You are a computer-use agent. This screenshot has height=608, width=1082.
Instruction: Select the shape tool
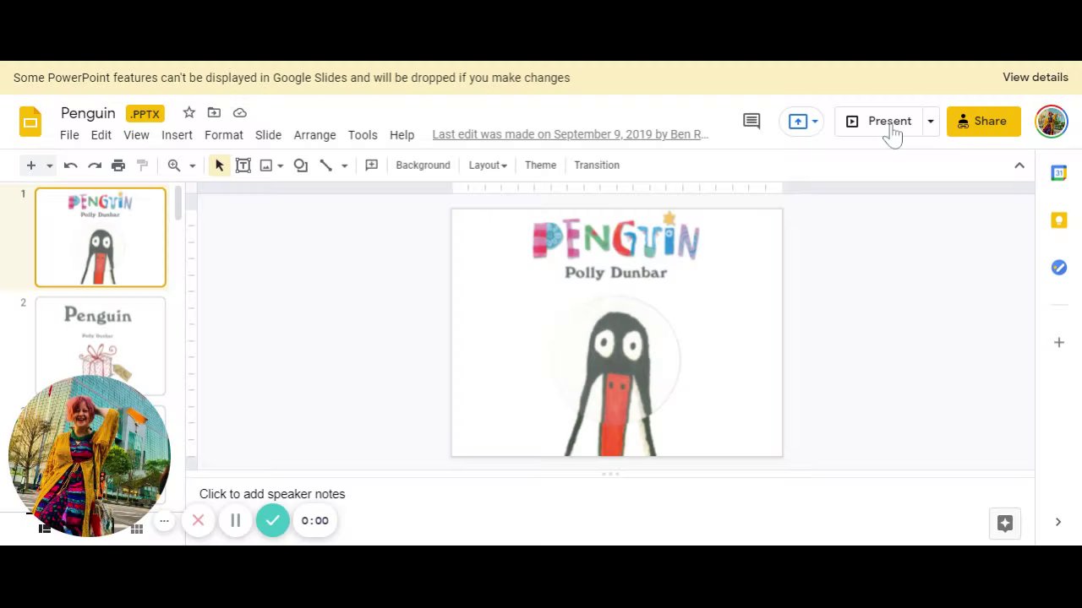[300, 166]
